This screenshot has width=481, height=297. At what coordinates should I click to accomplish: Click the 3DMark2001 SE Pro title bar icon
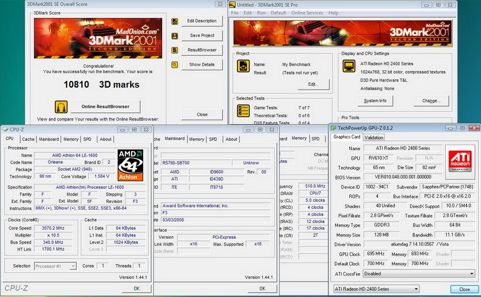[x=232, y=5]
